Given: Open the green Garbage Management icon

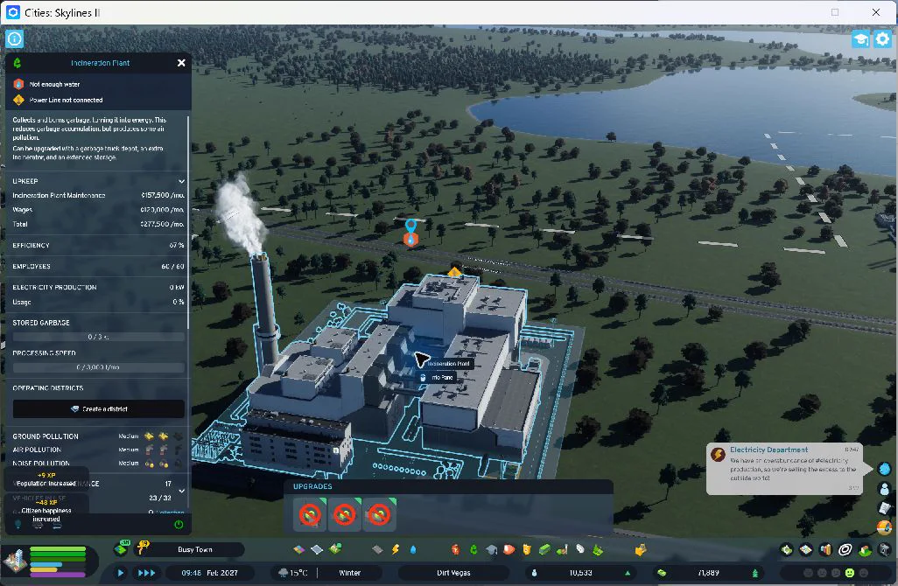Looking at the screenshot, I should pos(474,549).
